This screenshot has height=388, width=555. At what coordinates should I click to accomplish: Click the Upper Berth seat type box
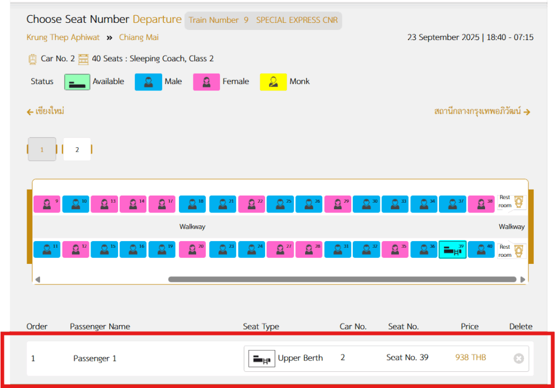tap(287, 358)
